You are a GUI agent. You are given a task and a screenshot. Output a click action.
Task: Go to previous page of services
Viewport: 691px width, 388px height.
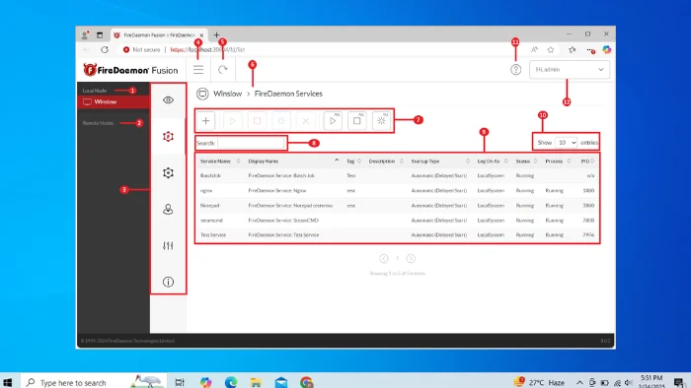pos(384,258)
